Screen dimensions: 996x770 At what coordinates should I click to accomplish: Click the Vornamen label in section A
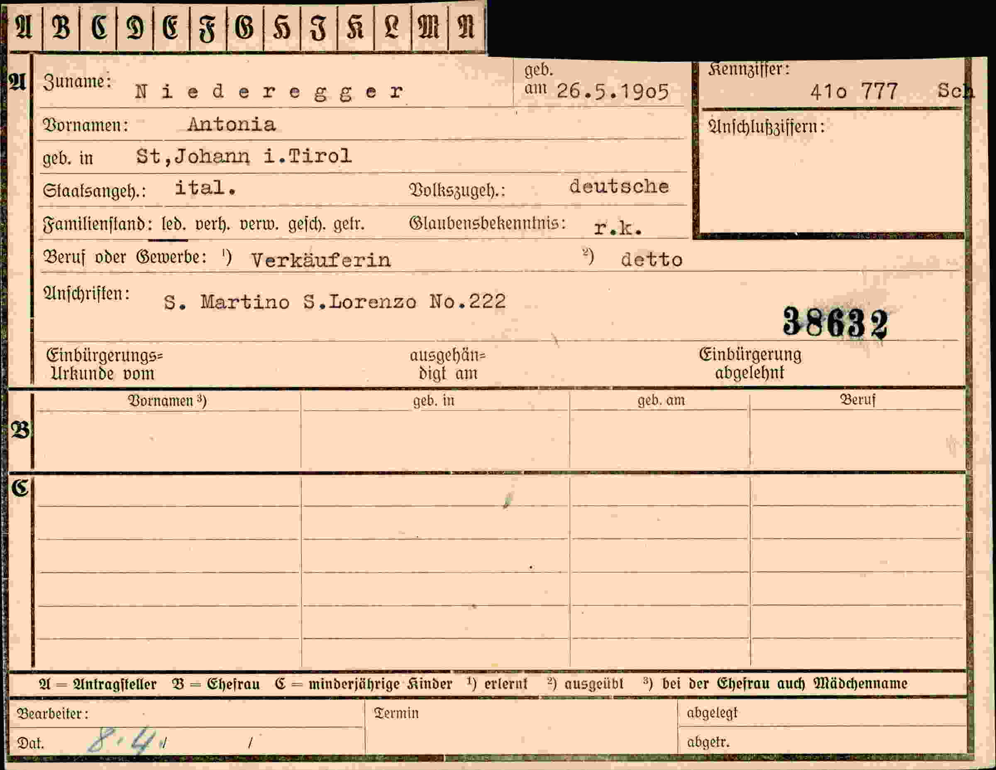pyautogui.click(x=86, y=125)
